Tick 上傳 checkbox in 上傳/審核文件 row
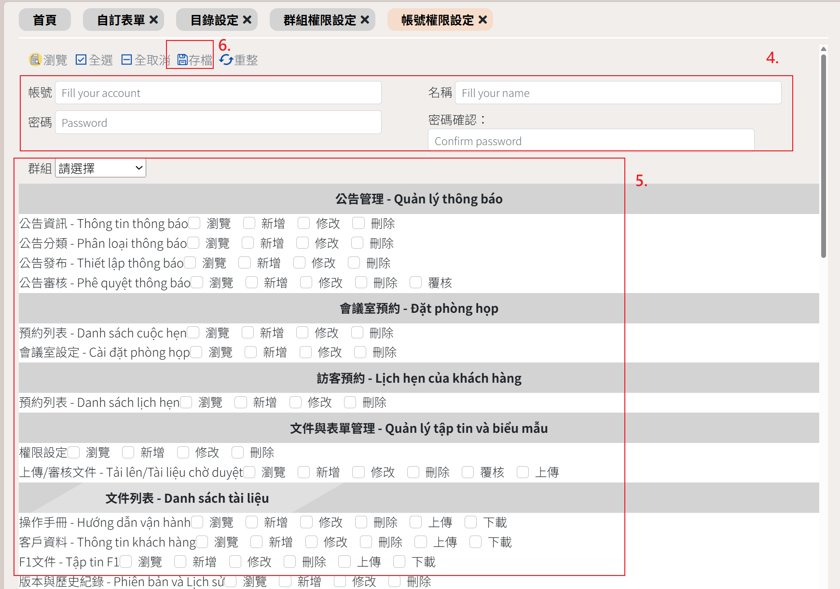Screen dimensions: 840x589 pyautogui.click(x=523, y=472)
